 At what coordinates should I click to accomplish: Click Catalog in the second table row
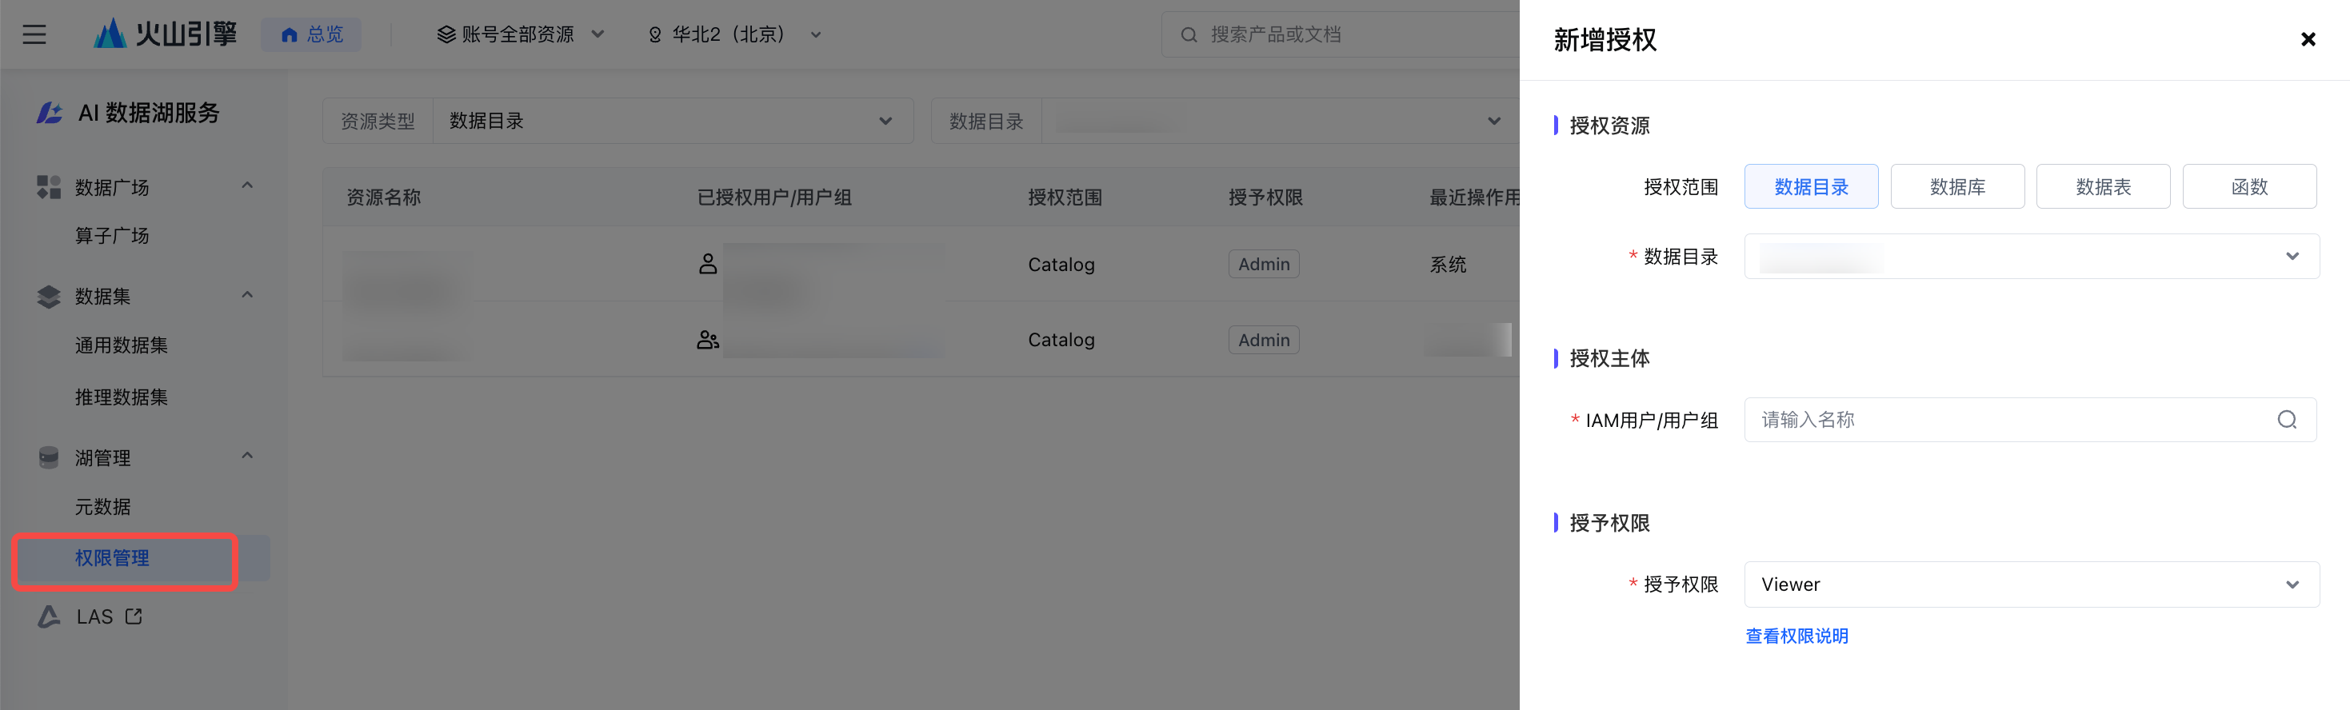[1061, 340]
